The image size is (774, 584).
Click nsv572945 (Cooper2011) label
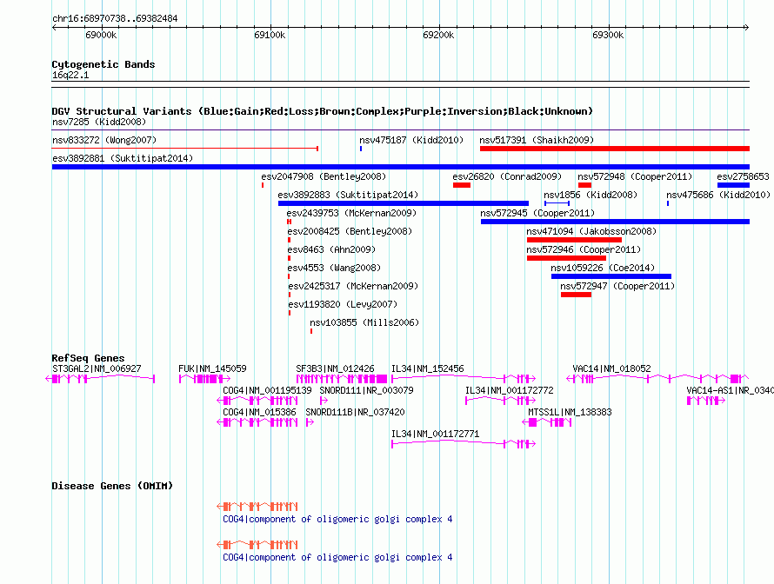click(x=537, y=213)
